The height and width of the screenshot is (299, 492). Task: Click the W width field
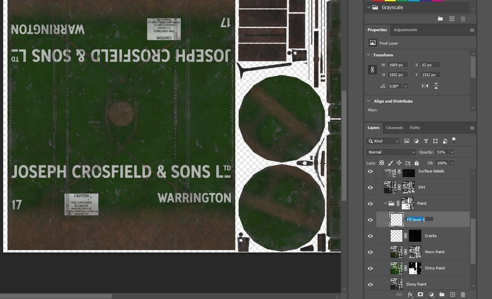click(x=398, y=65)
